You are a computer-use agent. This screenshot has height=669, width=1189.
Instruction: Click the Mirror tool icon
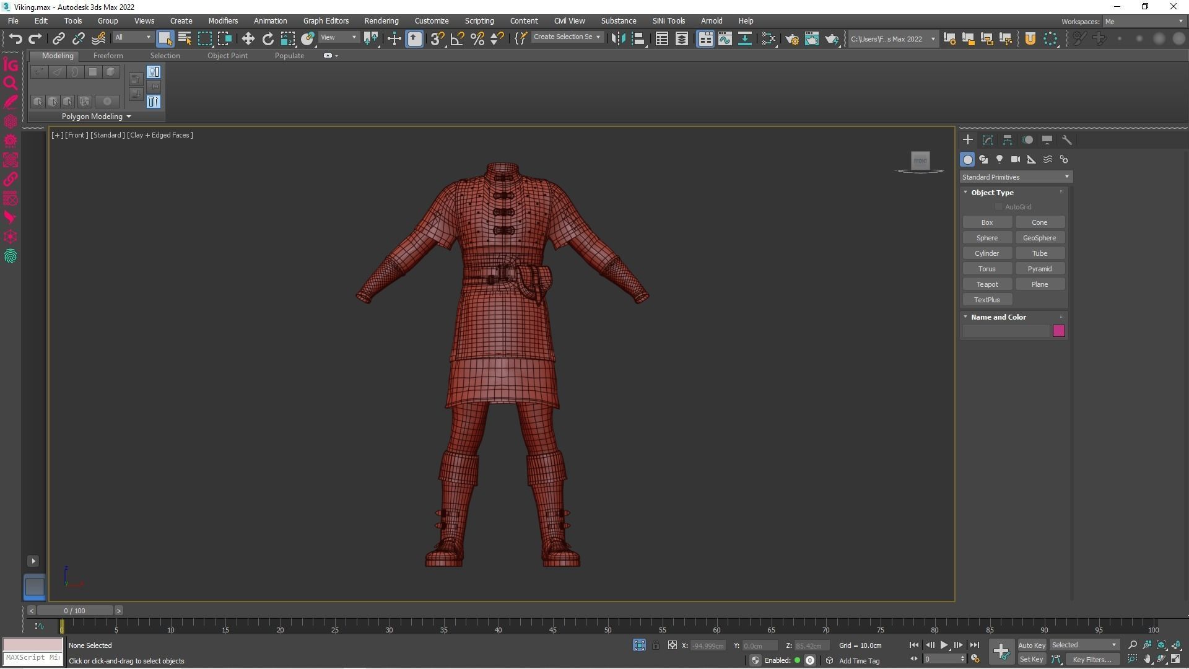tap(617, 38)
